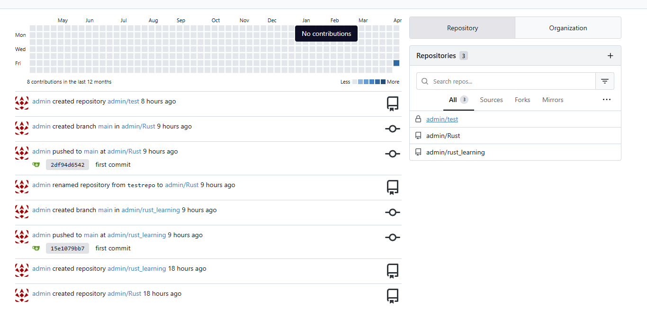Select the Forks tab
This screenshot has height=317, width=647.
tap(522, 100)
